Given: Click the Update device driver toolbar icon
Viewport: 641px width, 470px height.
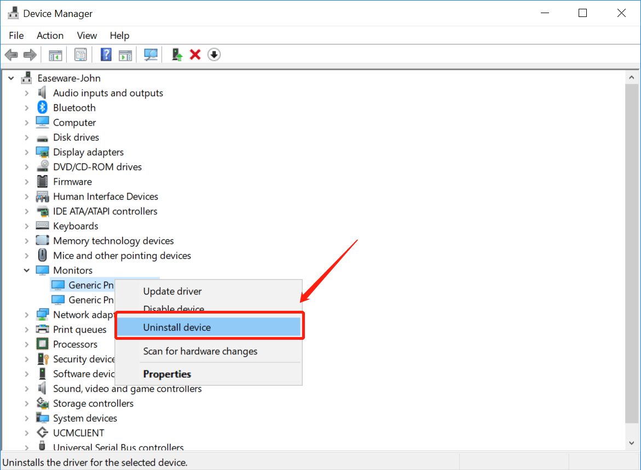Looking at the screenshot, I should (x=177, y=55).
